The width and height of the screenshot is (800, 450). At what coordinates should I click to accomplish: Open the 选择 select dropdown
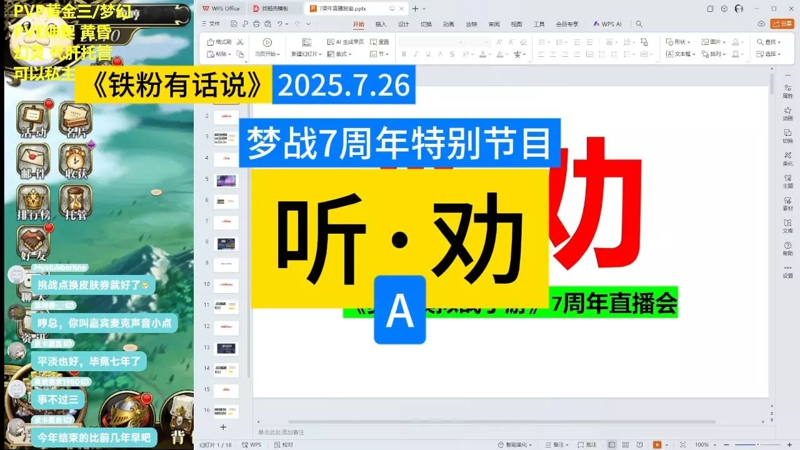pos(769,54)
